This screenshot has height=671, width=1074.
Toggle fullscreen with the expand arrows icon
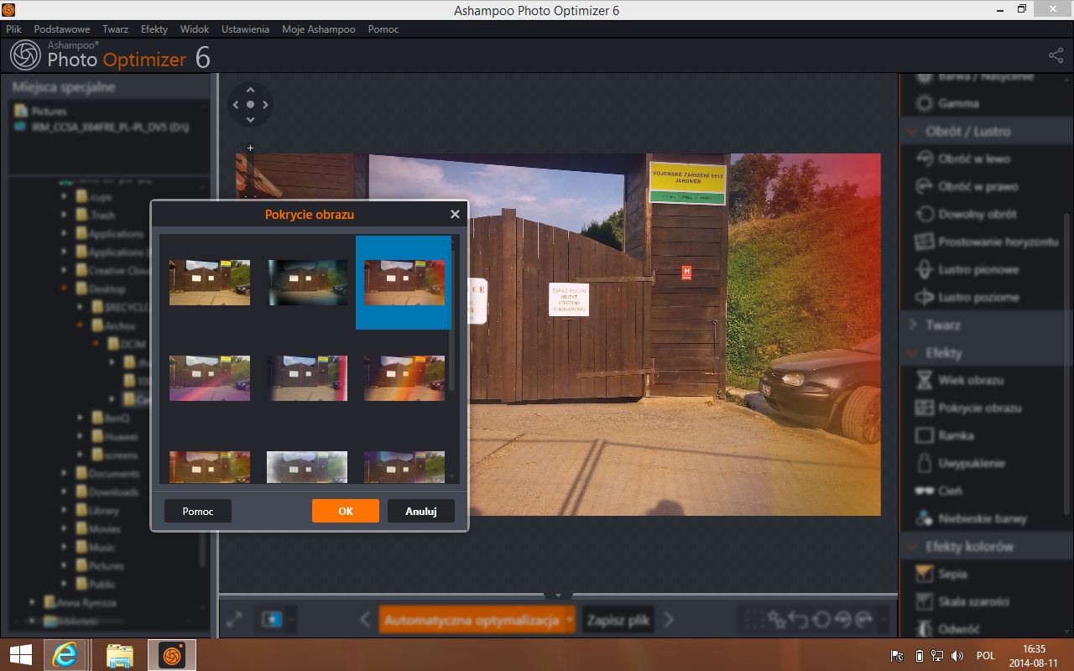(x=235, y=620)
